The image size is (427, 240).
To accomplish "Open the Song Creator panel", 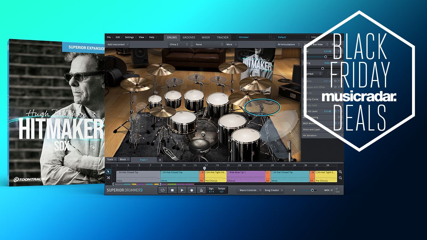I will point(273,190).
